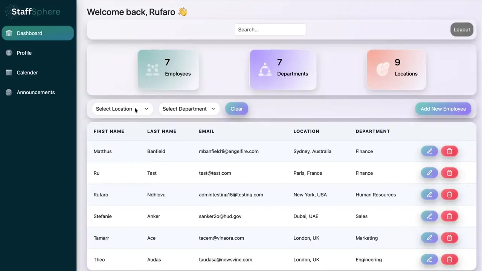Click email mbanfield1i@angelfire.com
The width and height of the screenshot is (482, 271).
[229, 151]
